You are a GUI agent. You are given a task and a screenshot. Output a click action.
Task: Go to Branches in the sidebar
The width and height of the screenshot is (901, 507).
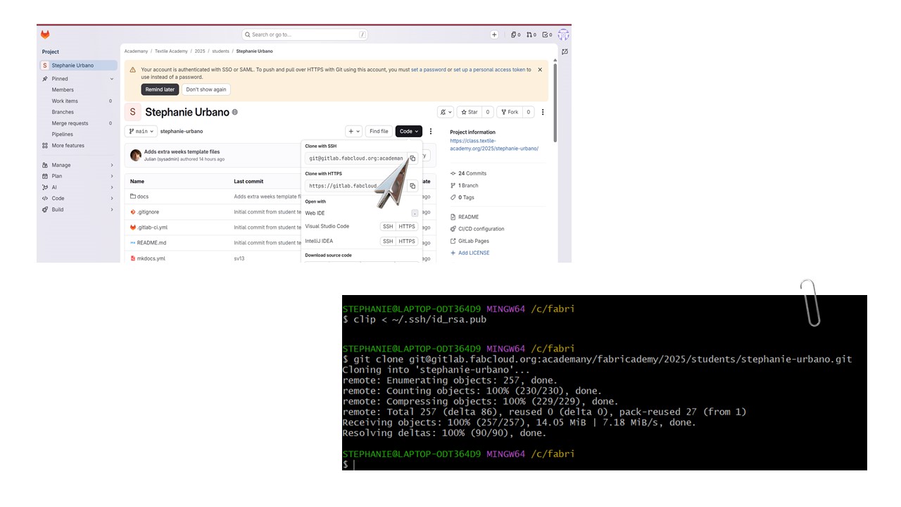pyautogui.click(x=63, y=112)
